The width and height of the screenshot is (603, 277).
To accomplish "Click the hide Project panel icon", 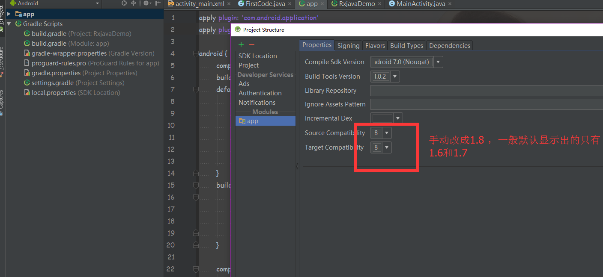I will pos(158,3).
